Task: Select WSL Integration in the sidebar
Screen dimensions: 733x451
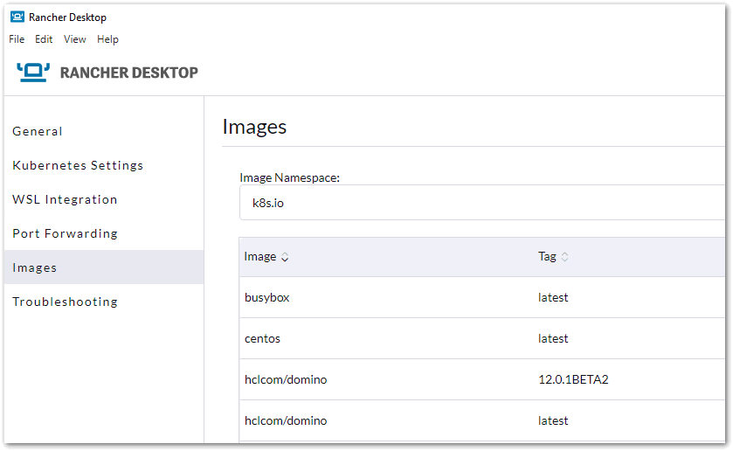Action: 65,200
